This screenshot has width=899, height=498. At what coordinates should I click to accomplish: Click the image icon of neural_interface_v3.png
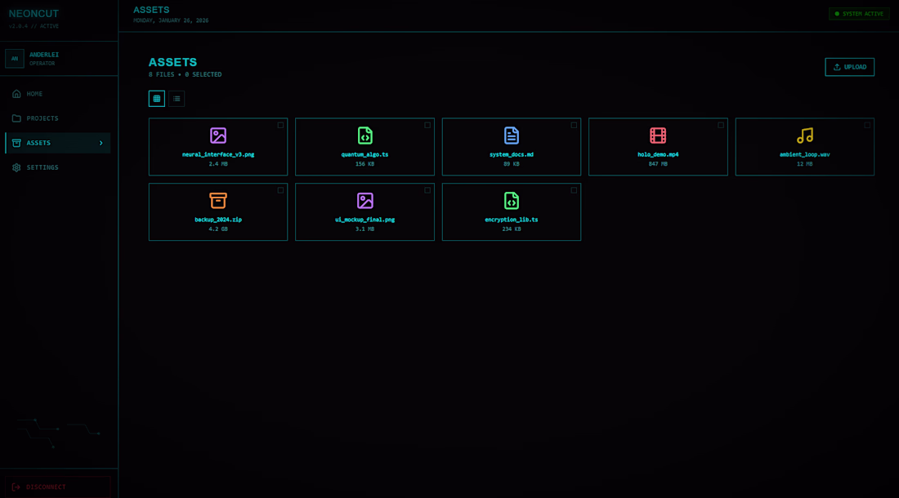pos(218,136)
